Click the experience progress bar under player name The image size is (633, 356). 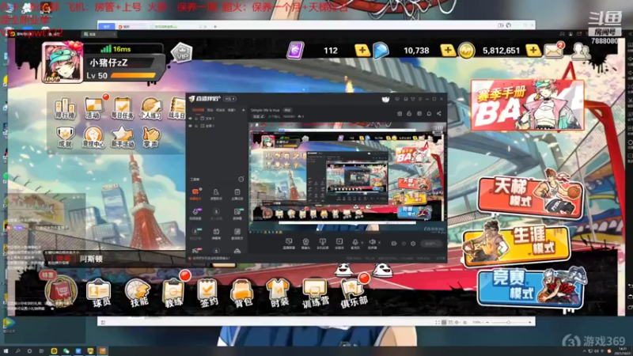133,75
